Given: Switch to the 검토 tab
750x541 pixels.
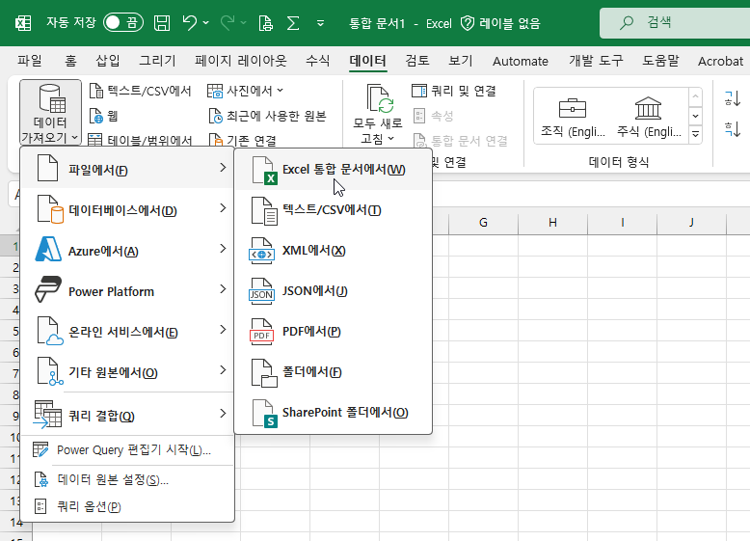Looking at the screenshot, I should [417, 61].
